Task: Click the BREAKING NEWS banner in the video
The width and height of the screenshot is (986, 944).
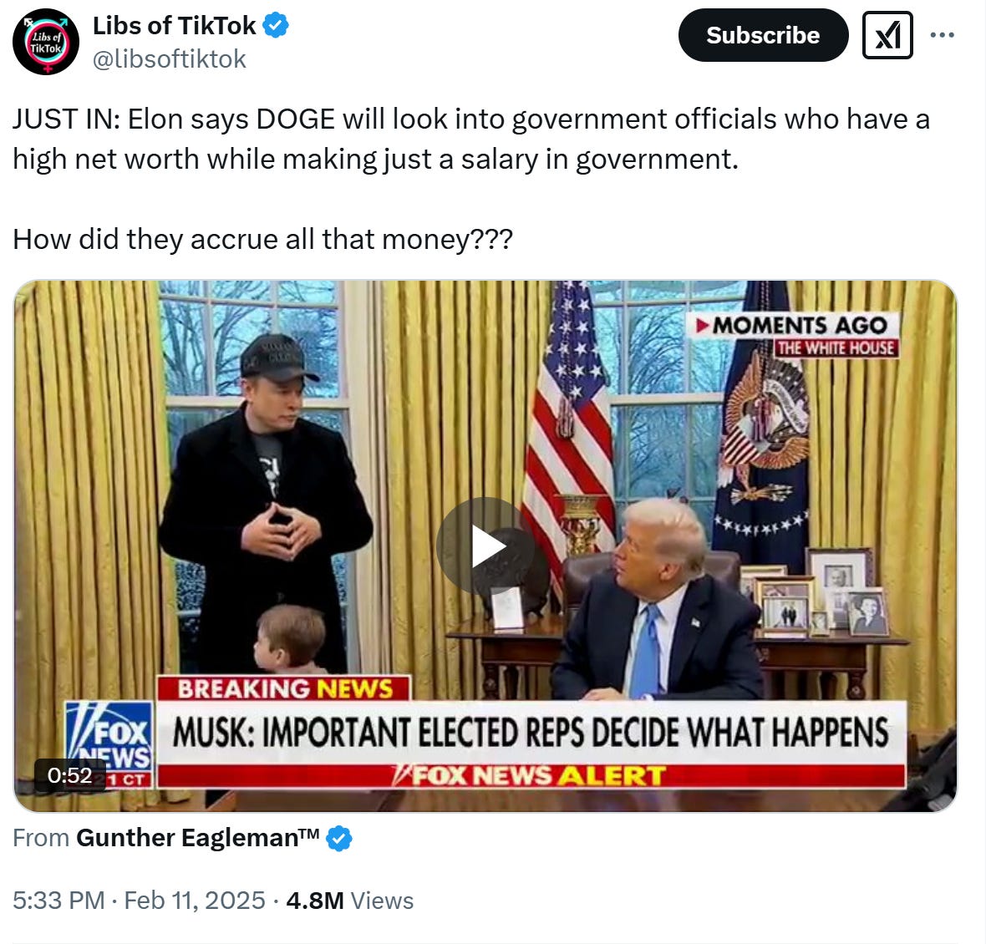Action: (x=284, y=688)
